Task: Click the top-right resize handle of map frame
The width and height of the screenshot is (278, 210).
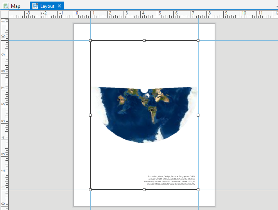Action: coord(198,41)
